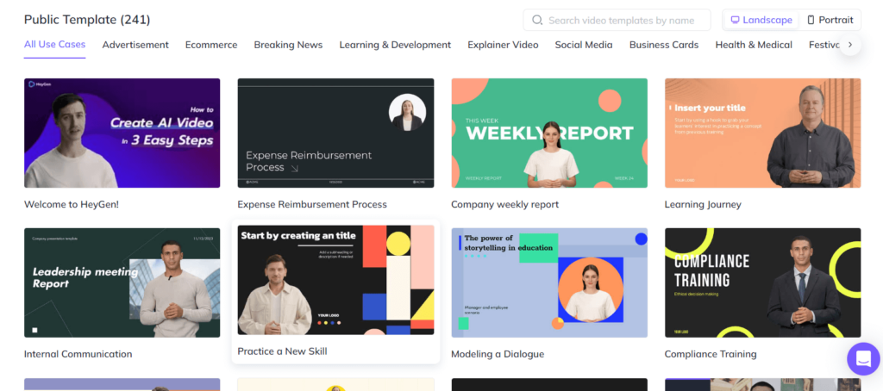Open the Internal Communication template thumbnail

tap(122, 282)
